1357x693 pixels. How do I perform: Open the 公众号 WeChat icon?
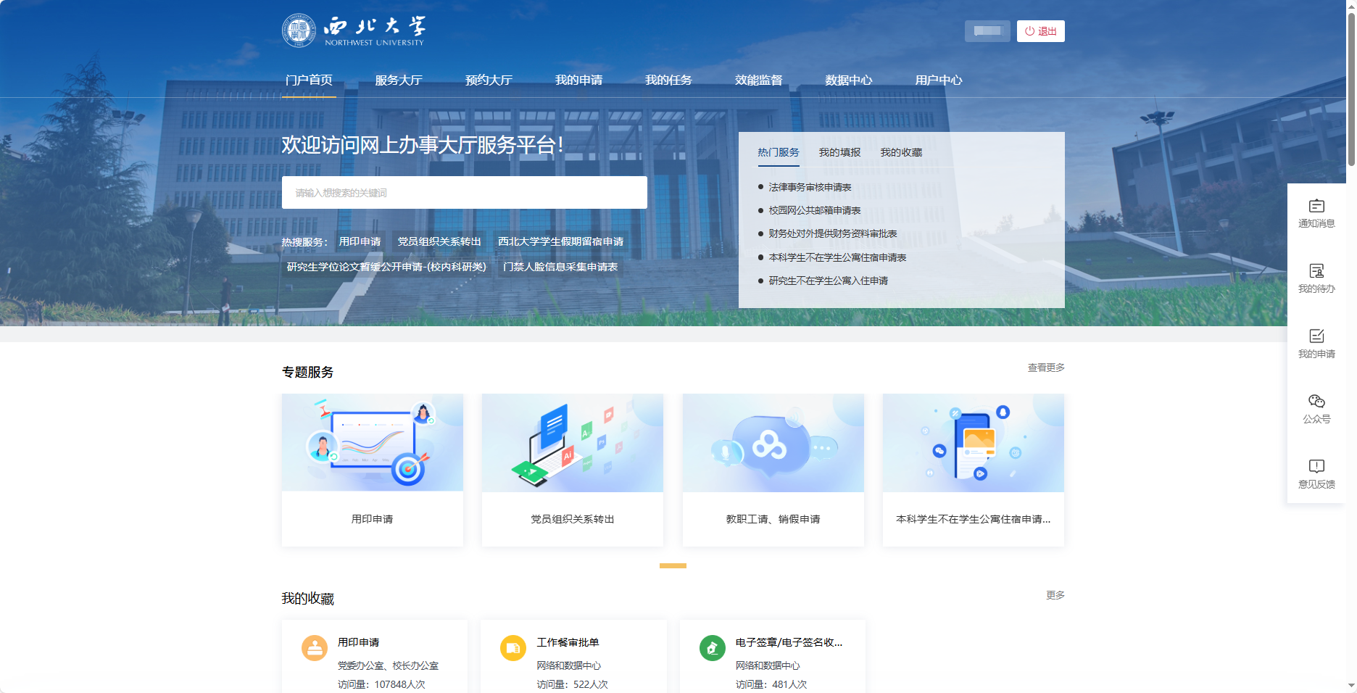point(1316,402)
